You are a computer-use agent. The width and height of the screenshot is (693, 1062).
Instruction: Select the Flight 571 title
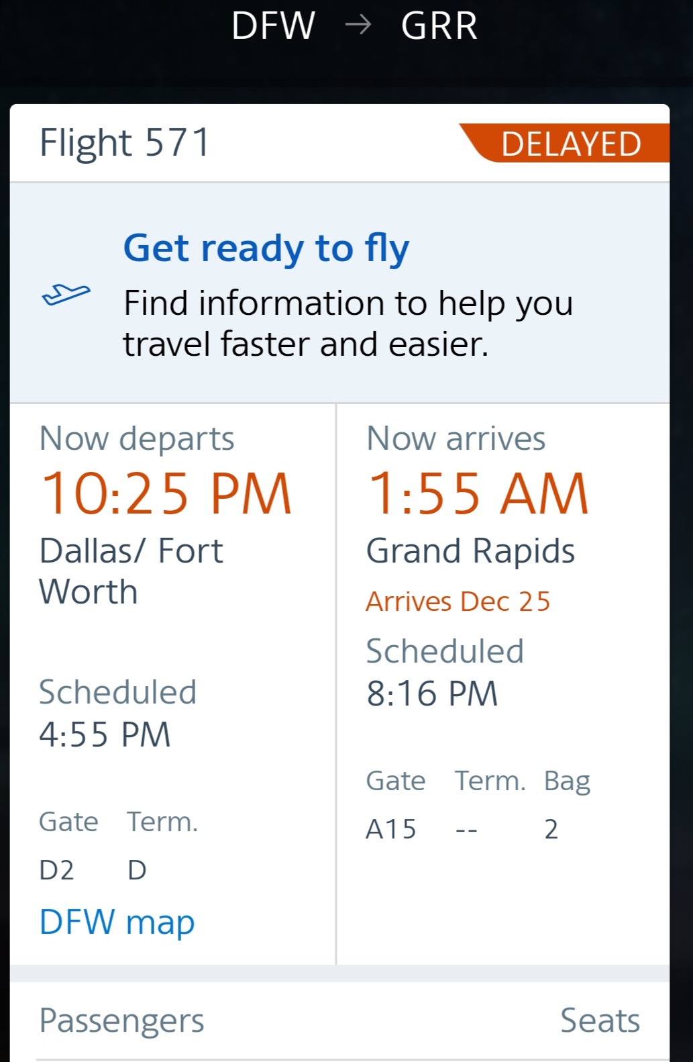point(125,143)
